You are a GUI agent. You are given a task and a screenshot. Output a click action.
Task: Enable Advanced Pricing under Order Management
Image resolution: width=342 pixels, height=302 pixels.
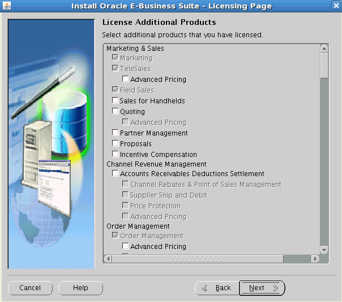click(125, 246)
